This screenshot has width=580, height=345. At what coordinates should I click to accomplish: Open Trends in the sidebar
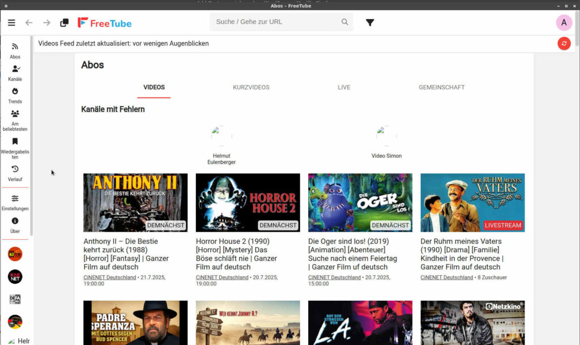tap(15, 95)
